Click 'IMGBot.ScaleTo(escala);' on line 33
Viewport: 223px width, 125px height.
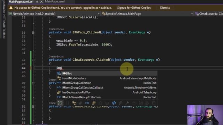(77, 17)
